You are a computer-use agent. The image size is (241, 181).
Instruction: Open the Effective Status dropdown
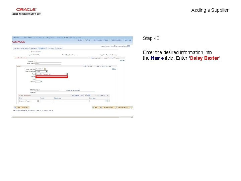pyautogui.click(x=42, y=72)
